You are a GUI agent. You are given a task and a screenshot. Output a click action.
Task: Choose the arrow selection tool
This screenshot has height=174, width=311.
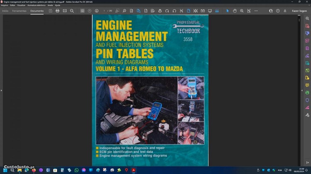coord(228,11)
